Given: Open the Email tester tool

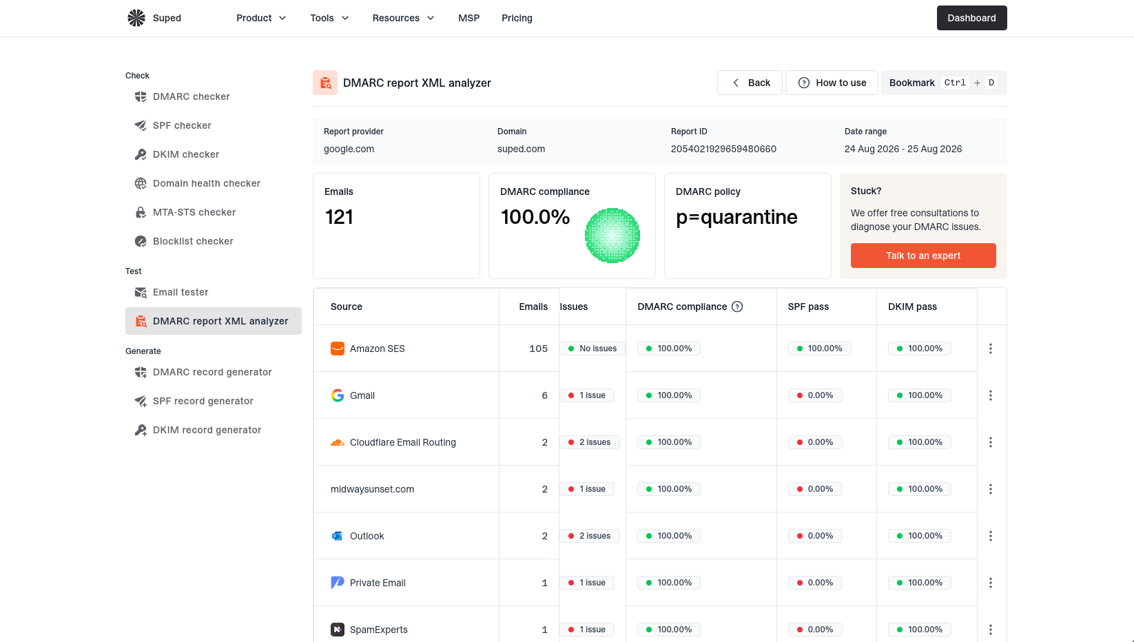Looking at the screenshot, I should (x=214, y=292).
